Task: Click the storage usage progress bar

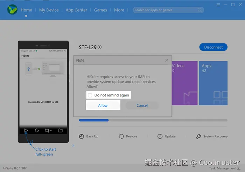Action: [153, 120]
